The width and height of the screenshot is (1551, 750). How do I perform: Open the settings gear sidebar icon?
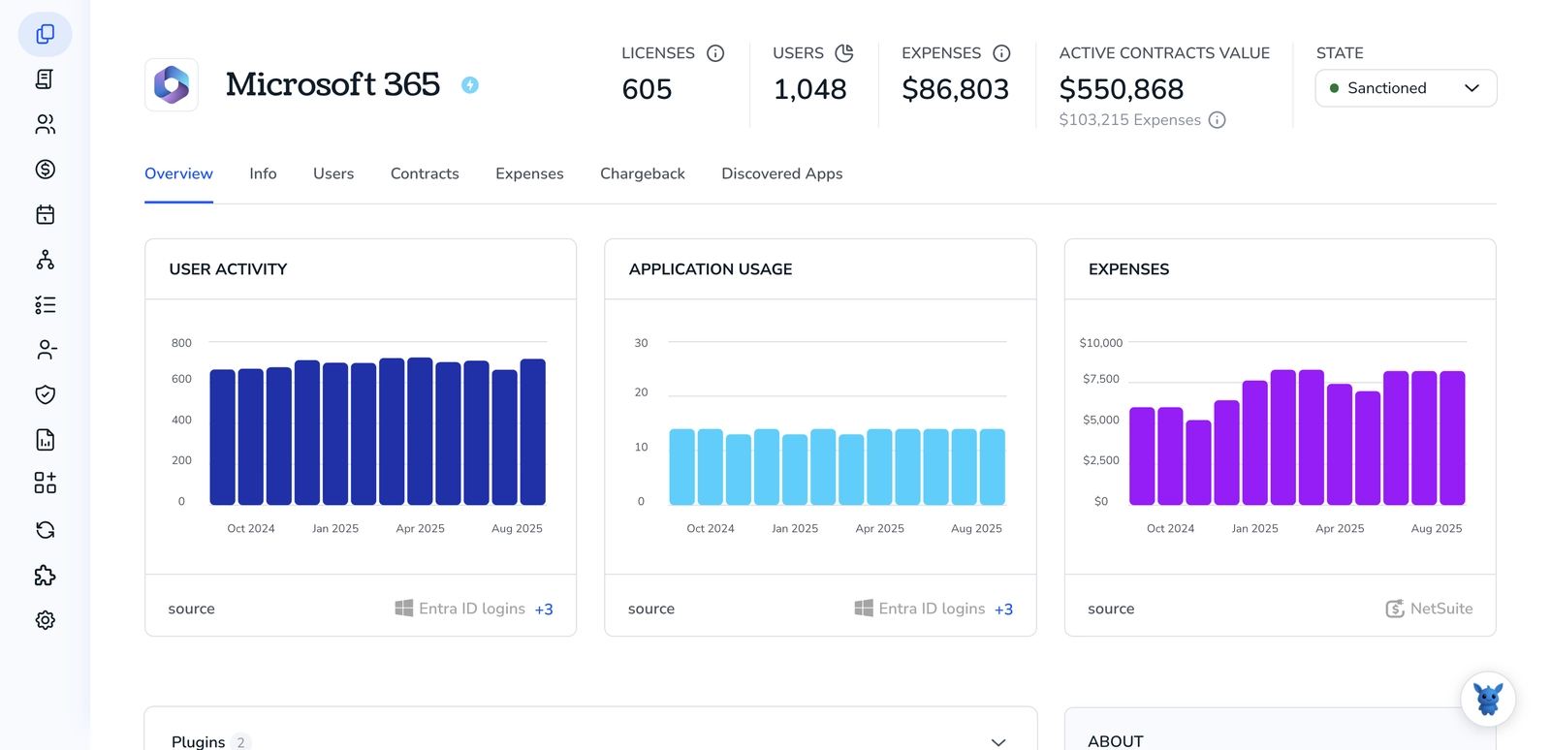[45, 620]
